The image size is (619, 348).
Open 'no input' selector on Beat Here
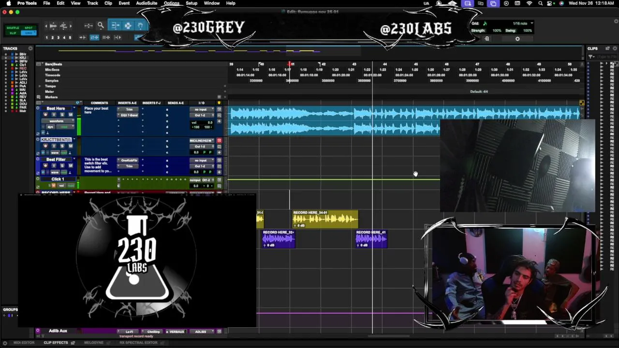point(201,110)
